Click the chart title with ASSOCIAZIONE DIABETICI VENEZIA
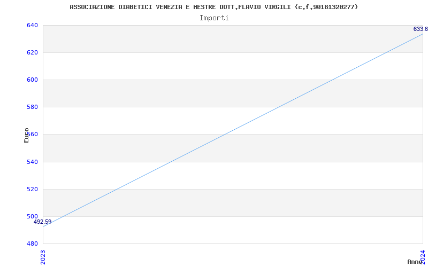Screen dimensions: 428x267 (213, 7)
